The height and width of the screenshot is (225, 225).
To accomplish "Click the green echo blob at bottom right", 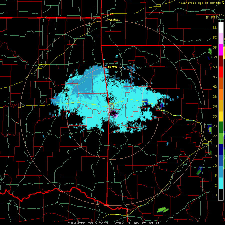I will [162, 210].
